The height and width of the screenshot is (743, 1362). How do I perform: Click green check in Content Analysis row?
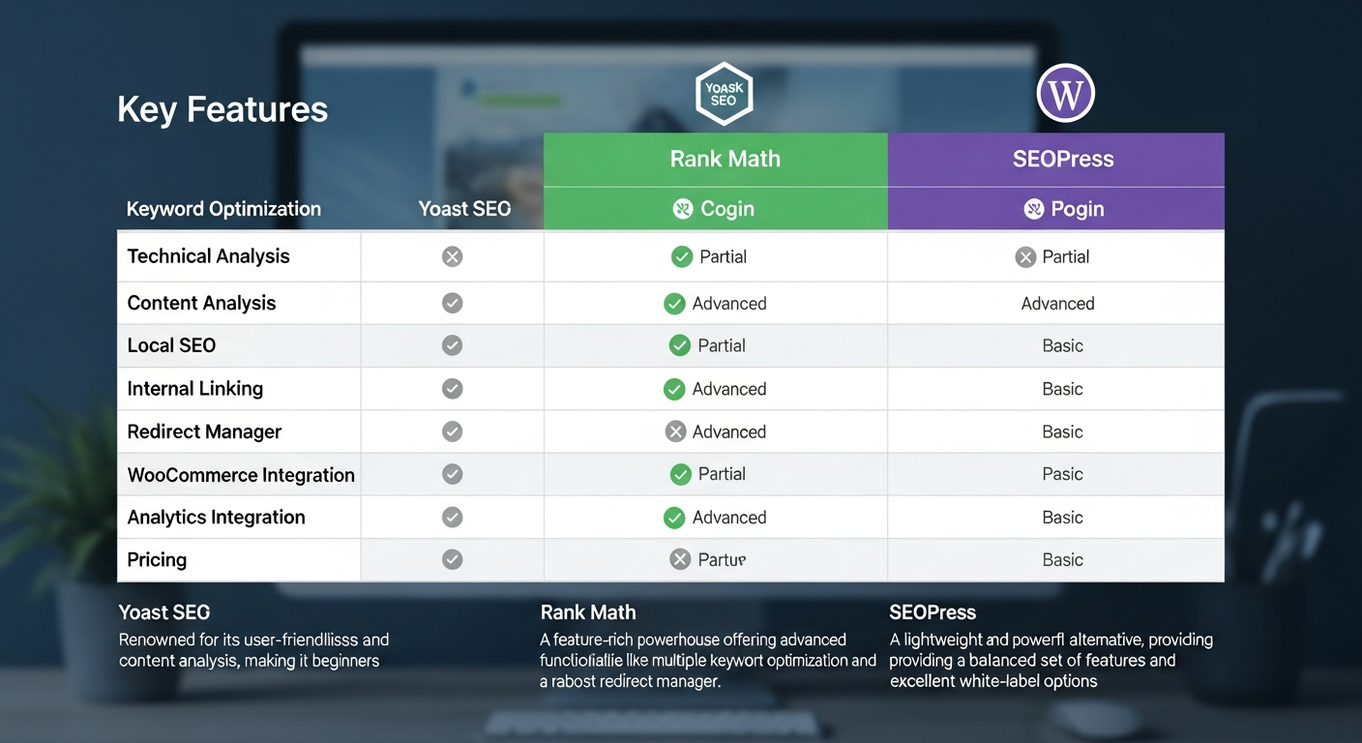(x=674, y=304)
